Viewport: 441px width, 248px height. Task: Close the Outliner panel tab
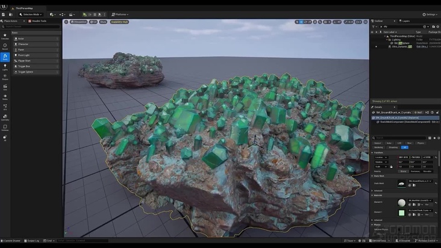coord(395,21)
